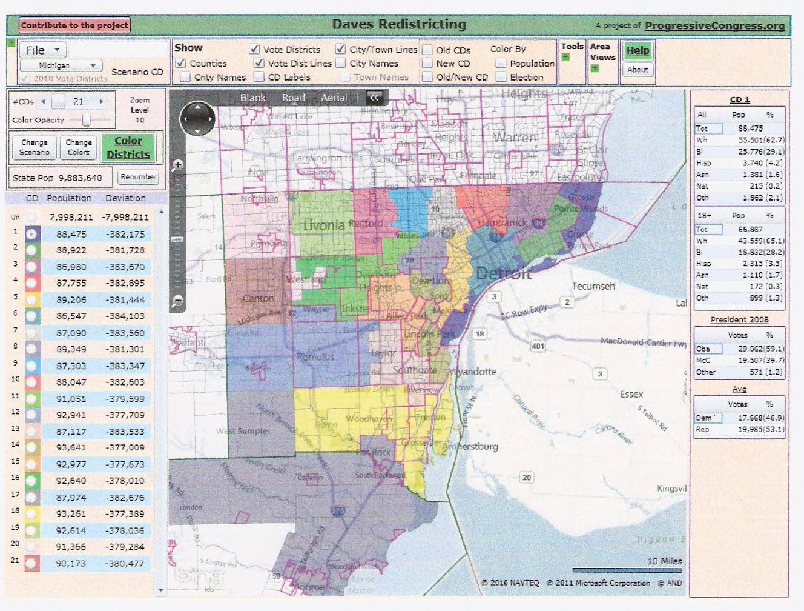
Task: Switch map to Blank view
Action: point(252,98)
